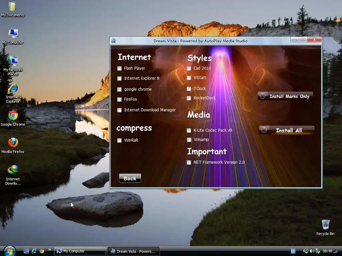342x256 pixels.
Task: Check the TClock checkbox
Action: pos(189,89)
